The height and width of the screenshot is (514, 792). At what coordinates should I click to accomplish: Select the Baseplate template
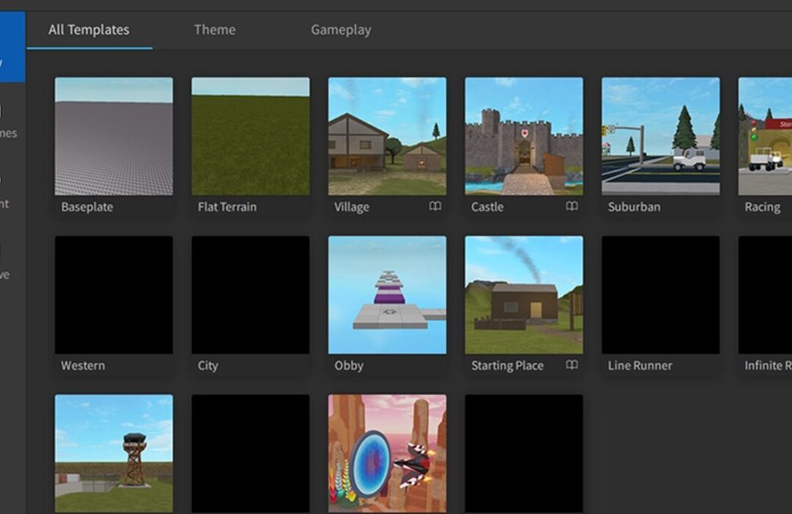pos(113,136)
